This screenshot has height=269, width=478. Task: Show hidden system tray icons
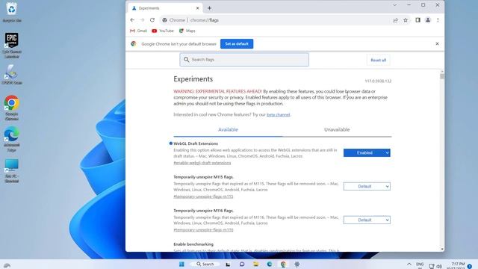click(x=409, y=264)
